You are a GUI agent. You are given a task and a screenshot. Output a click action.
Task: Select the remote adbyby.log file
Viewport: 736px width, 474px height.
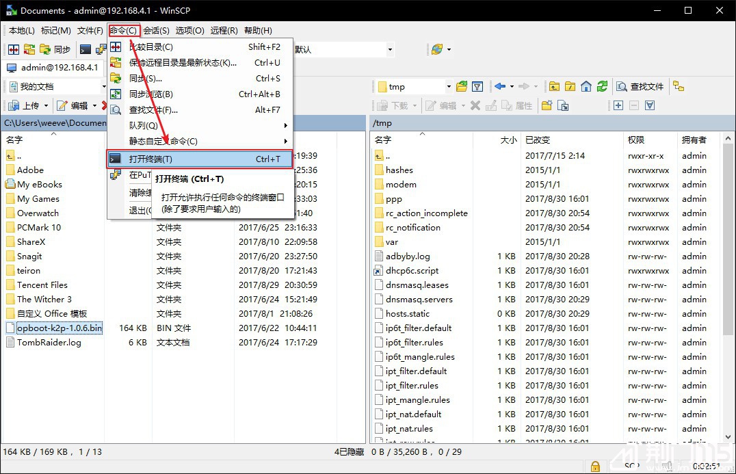[408, 256]
